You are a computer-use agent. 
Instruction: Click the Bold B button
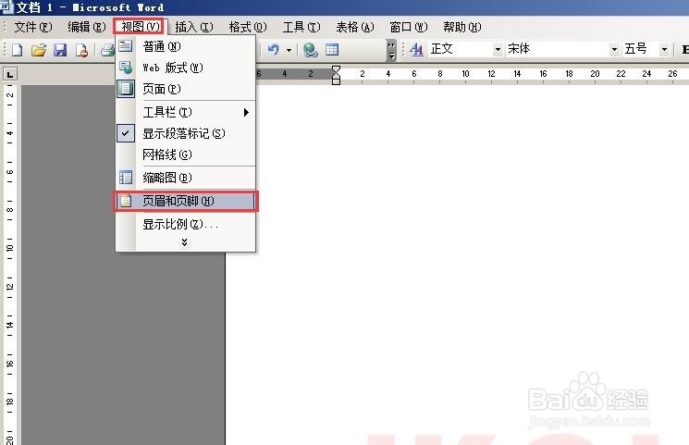(684, 50)
